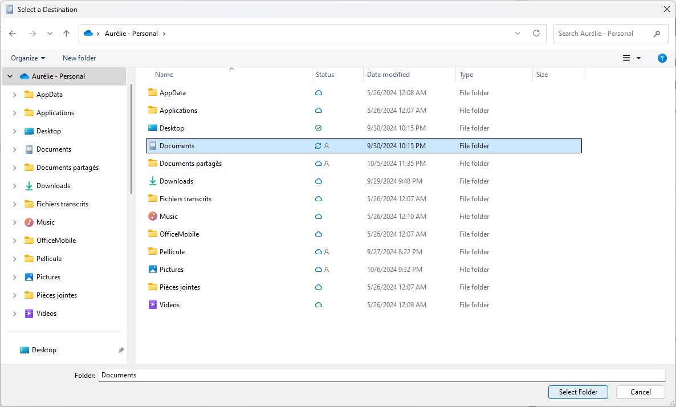Open the address bar history dropdown

(x=518, y=34)
